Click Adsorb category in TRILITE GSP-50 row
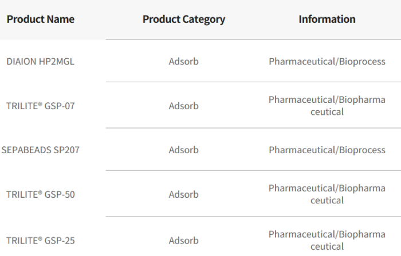401x256 pixels. 183,194
